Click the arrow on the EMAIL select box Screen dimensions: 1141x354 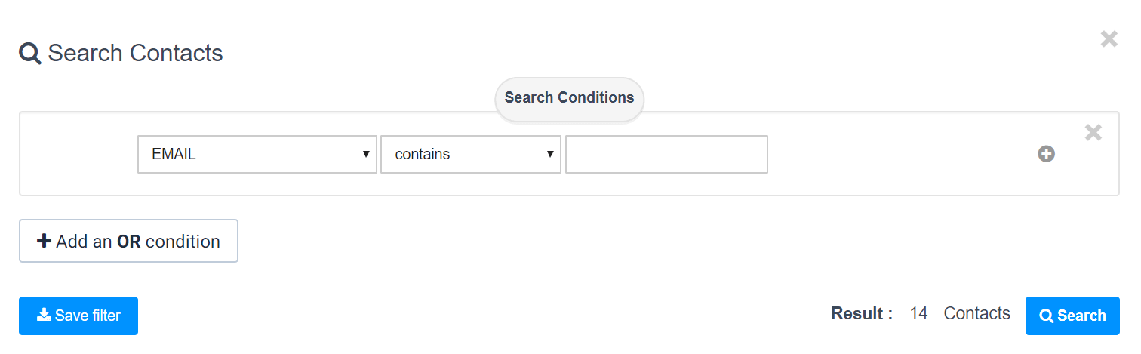click(x=366, y=154)
